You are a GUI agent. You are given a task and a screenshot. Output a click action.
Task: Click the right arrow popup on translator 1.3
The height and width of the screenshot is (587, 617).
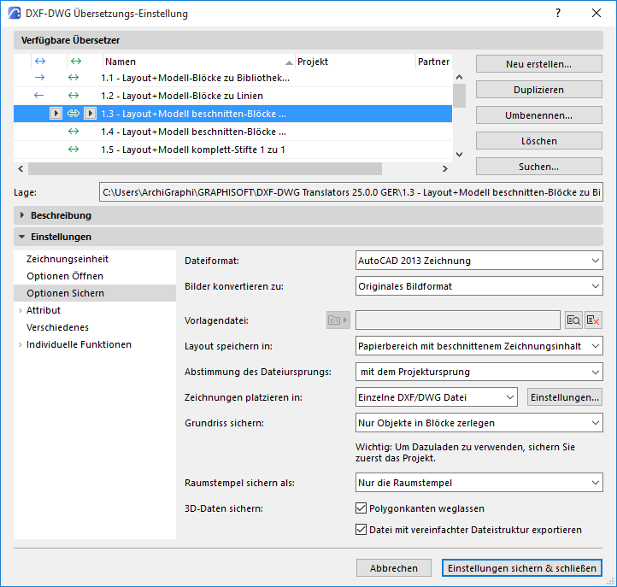(x=90, y=114)
